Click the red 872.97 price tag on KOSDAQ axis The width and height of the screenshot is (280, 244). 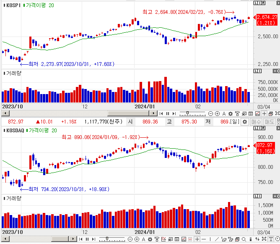[x=266, y=148]
